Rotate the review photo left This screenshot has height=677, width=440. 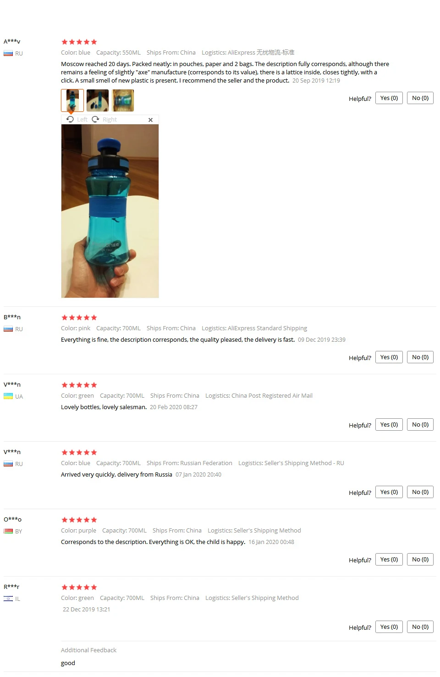pos(77,119)
